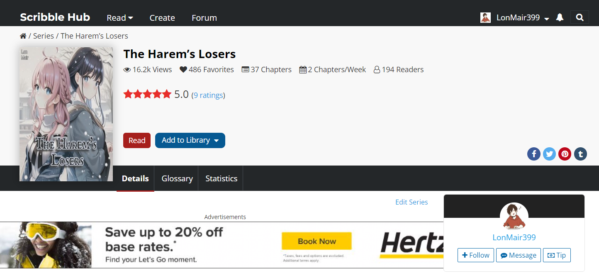Open the site search magnifier
The image size is (599, 273).
point(580,17)
